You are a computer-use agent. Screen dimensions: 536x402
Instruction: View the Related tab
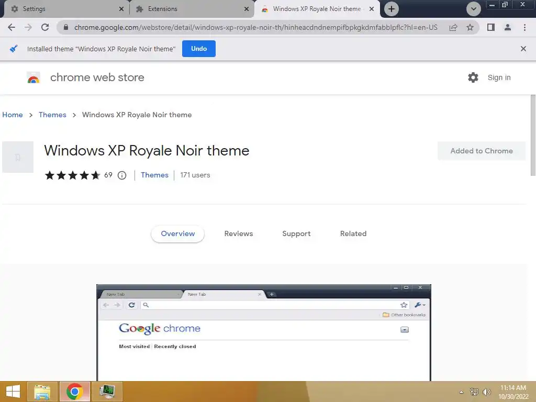(x=353, y=234)
